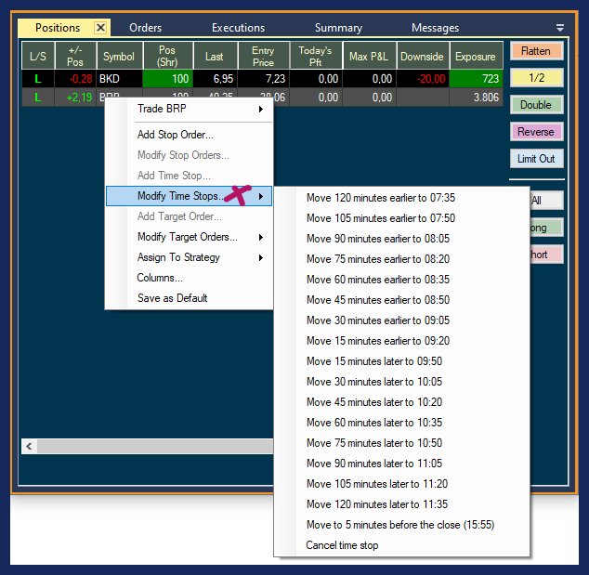
Task: Close the Positions tab with X icon
Action: 100,28
